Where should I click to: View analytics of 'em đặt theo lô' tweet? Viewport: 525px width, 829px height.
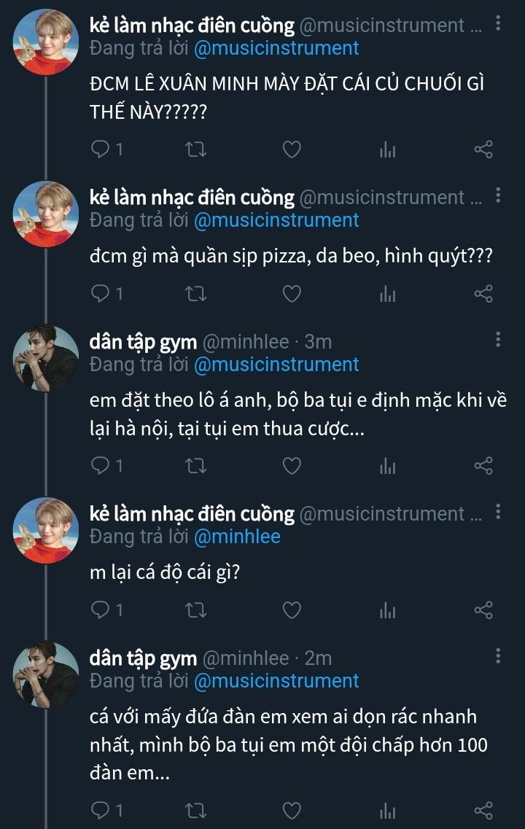[x=387, y=466]
